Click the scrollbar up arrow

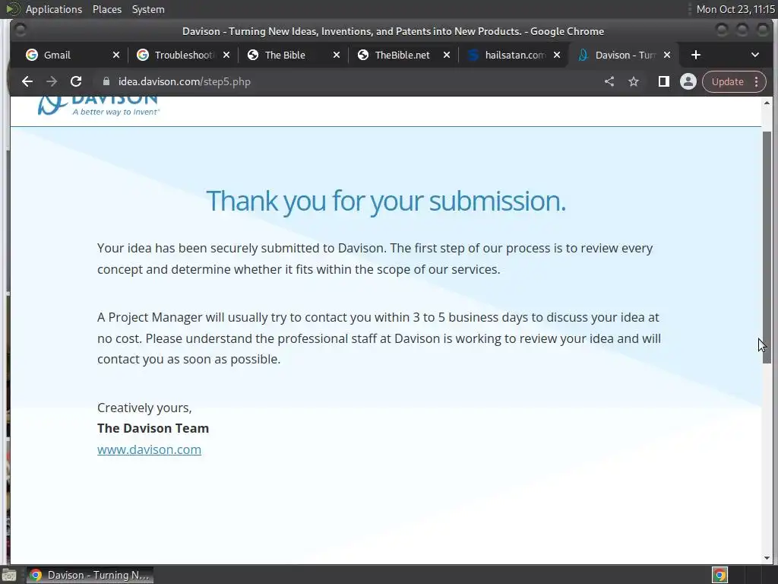tap(767, 103)
